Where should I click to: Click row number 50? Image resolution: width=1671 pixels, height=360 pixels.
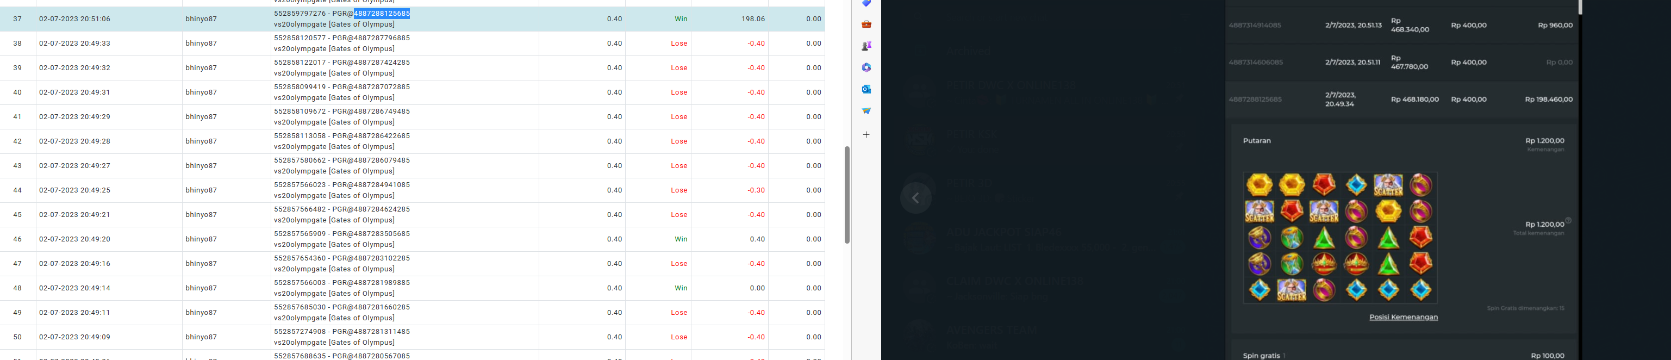tap(17, 337)
